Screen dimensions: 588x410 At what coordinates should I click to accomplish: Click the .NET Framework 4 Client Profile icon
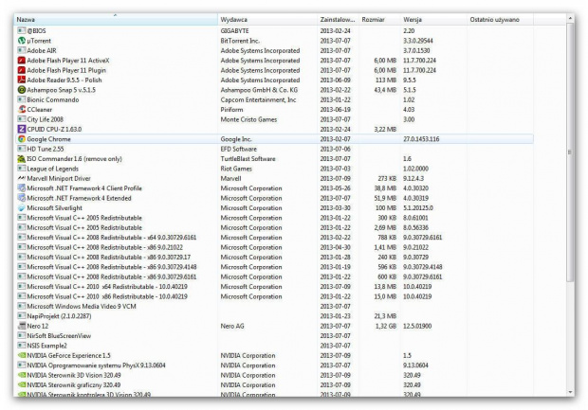pyautogui.click(x=22, y=188)
